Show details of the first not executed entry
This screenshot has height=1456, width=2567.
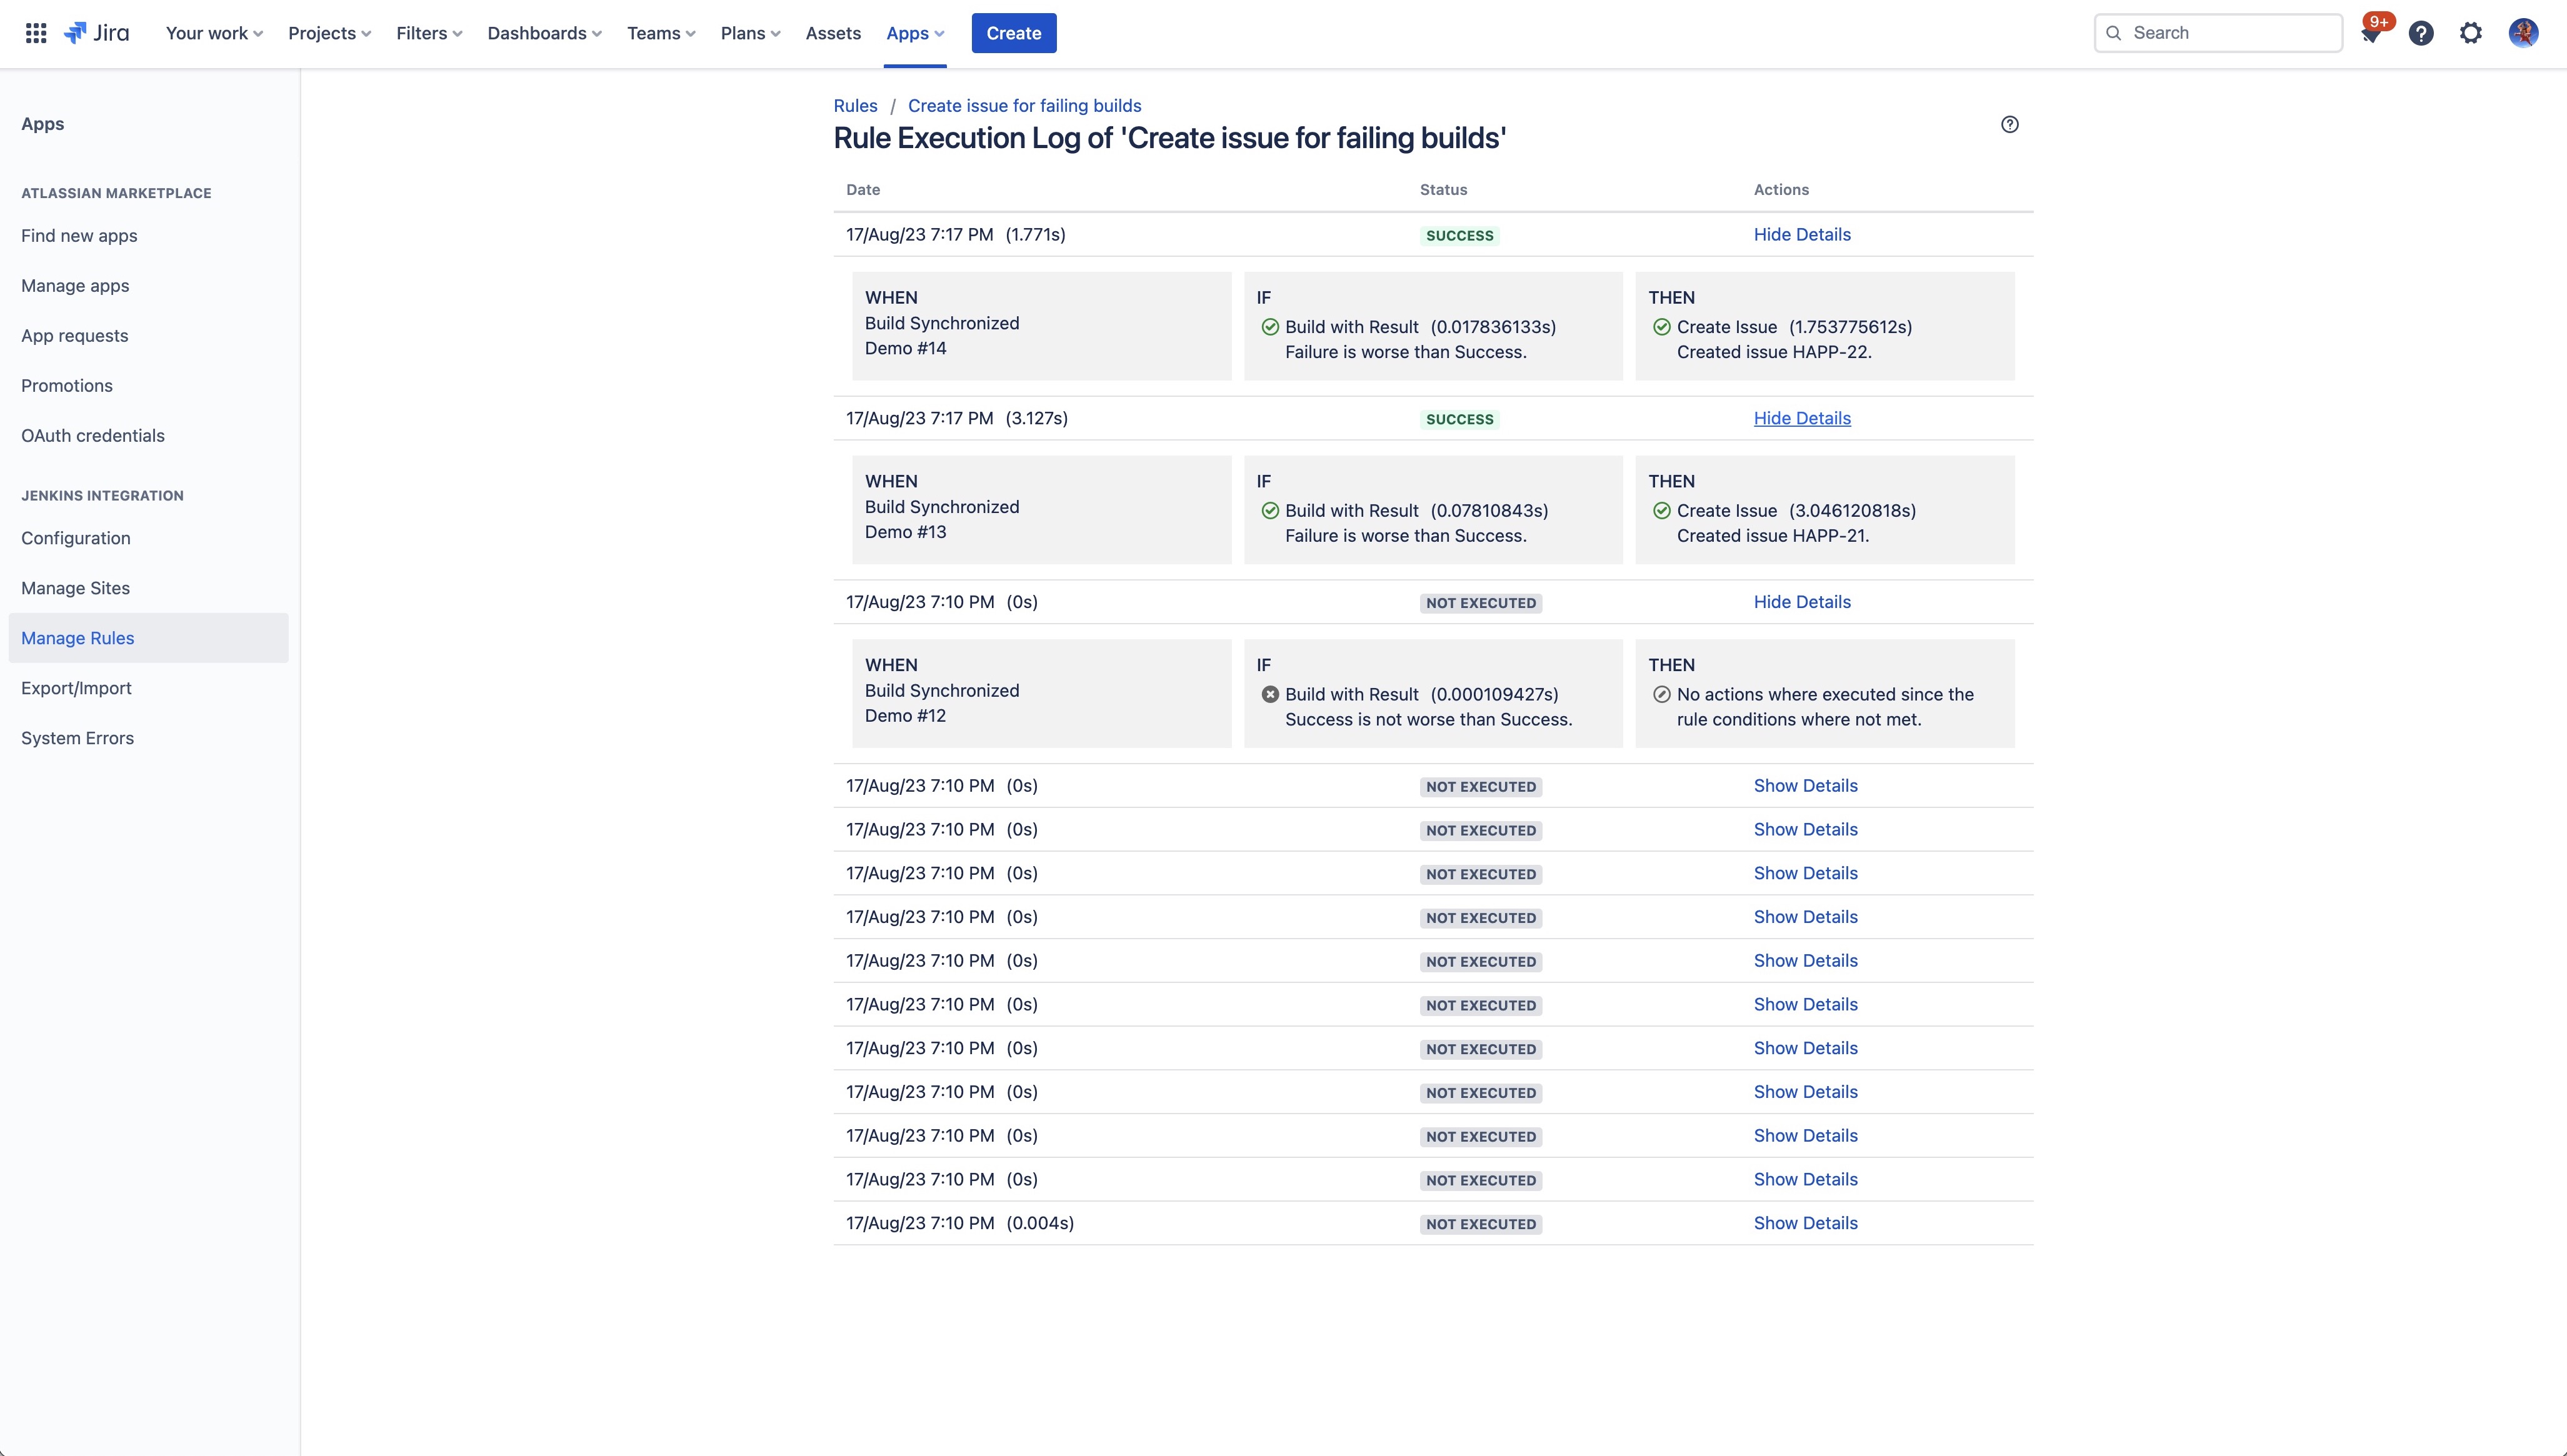1804,786
